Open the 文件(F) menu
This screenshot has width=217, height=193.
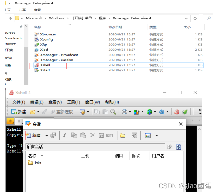19,102
